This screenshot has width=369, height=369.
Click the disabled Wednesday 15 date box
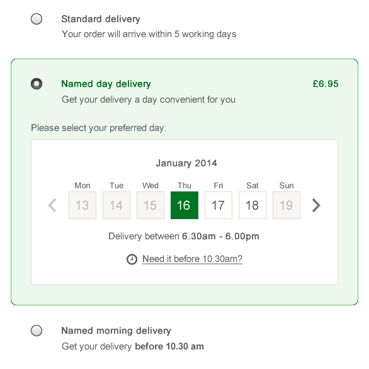pyautogui.click(x=150, y=205)
